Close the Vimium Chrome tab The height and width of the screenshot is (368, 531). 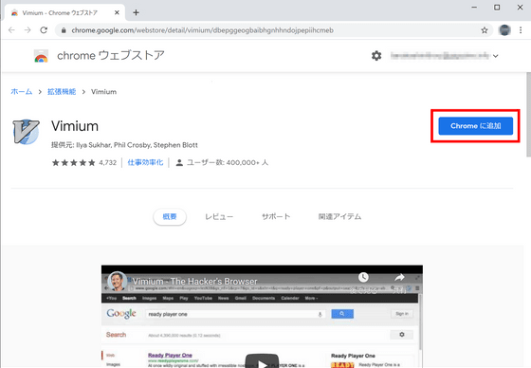click(x=117, y=12)
